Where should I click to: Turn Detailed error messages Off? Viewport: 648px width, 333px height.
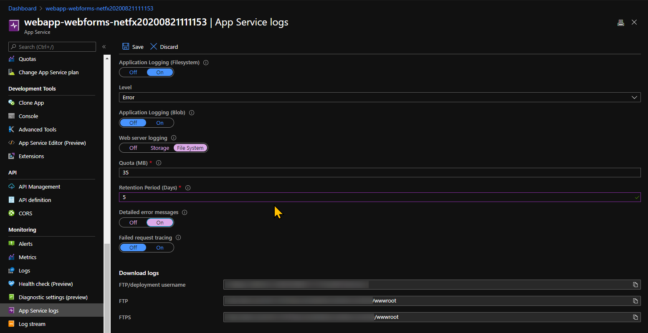click(x=133, y=222)
